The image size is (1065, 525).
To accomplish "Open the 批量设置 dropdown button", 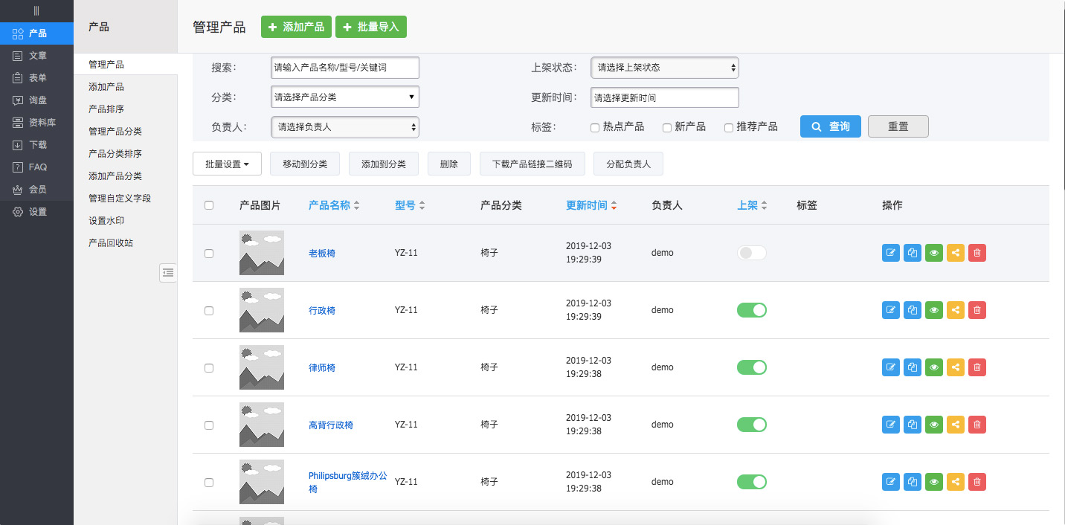I will pyautogui.click(x=227, y=164).
